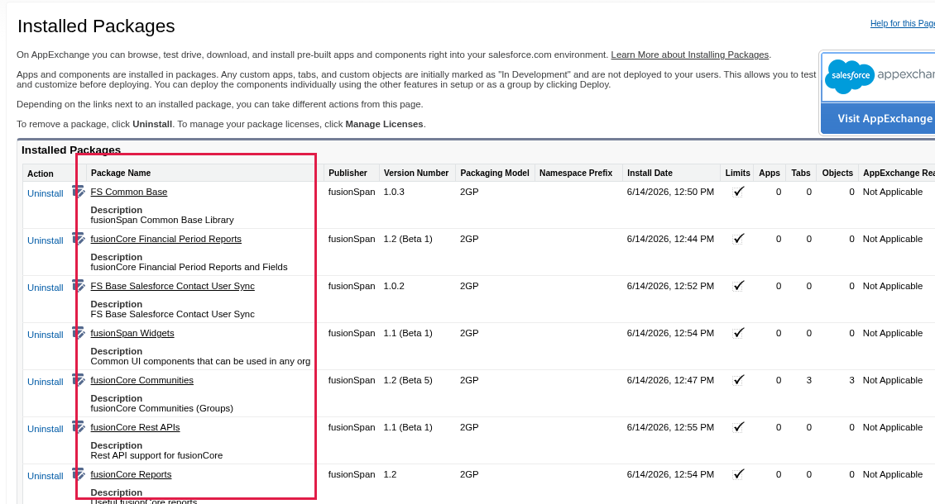The image size is (935, 504).
Task: Open Learn More about Installing Packages
Action: (690, 55)
